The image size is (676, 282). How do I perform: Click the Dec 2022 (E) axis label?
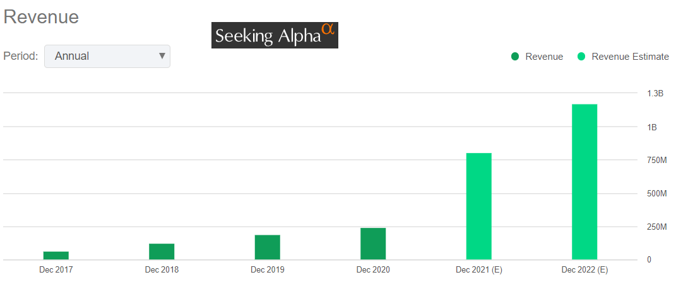(x=584, y=270)
